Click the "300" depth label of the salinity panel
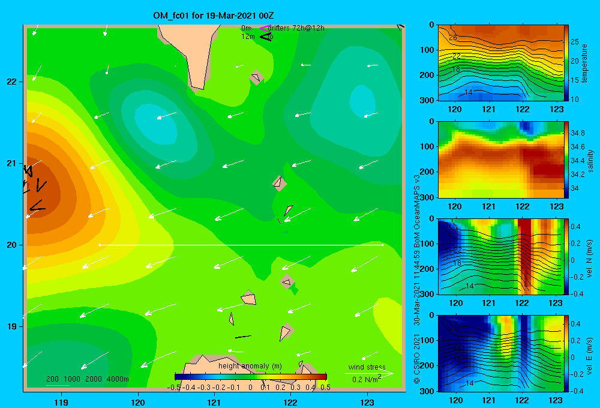The image size is (600, 408). 427,197
